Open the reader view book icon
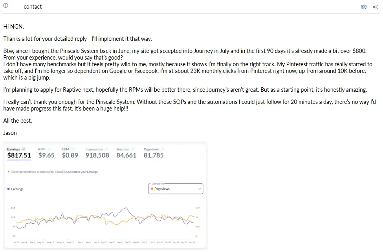The image size is (383, 252). tap(364, 7)
